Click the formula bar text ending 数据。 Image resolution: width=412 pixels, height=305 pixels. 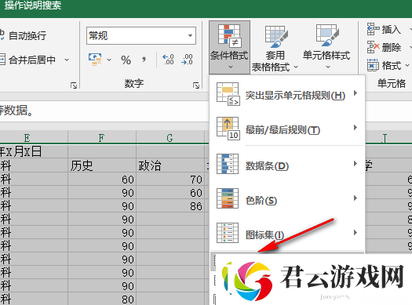tap(16, 111)
